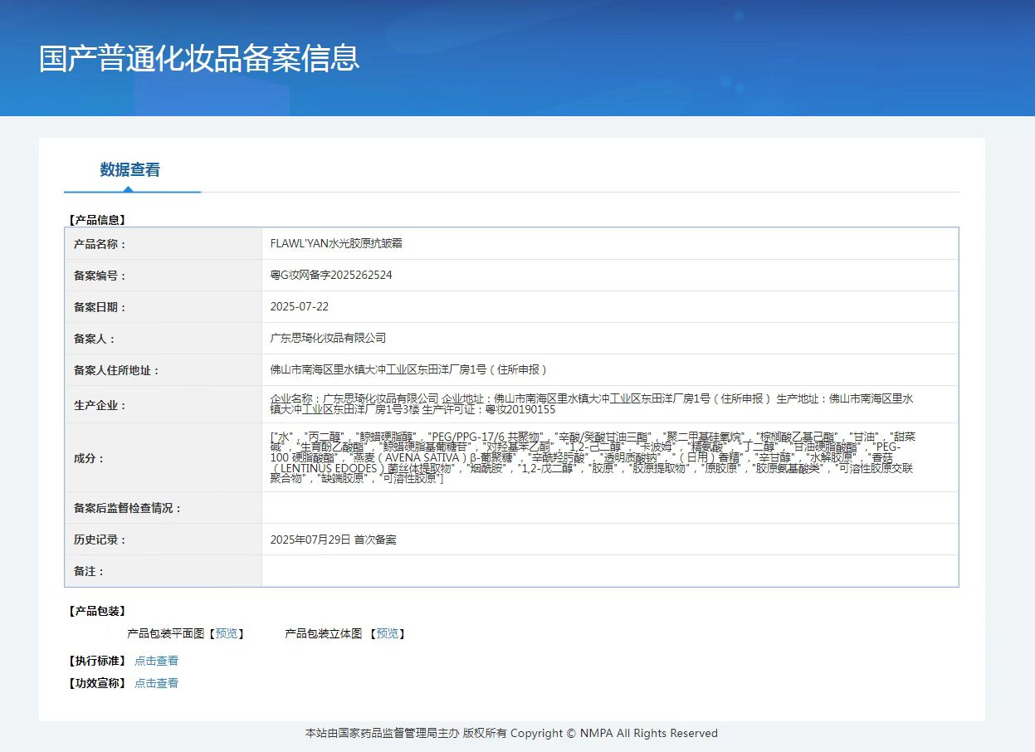Click the 产品名称 row label
The width and height of the screenshot is (1035, 752).
tap(100, 244)
